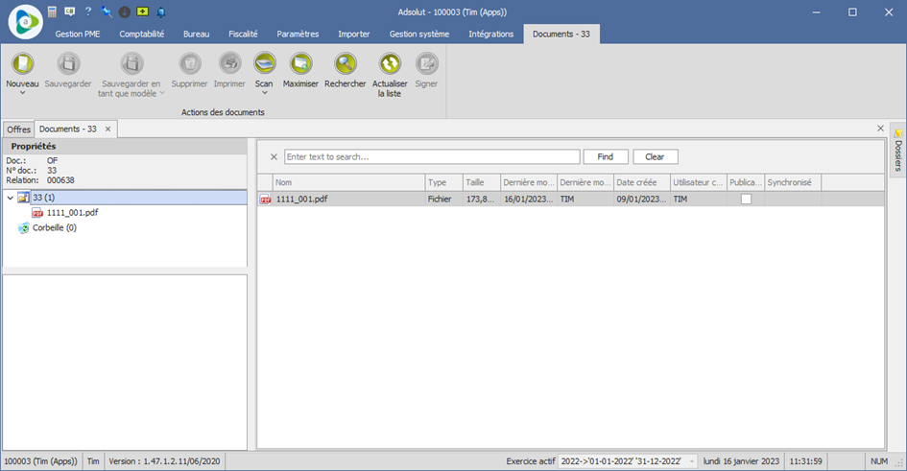Sort by the Taille column header
The height and width of the screenshot is (471, 907).
(481, 182)
